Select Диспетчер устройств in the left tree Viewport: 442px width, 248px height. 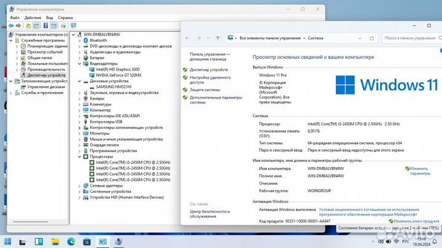point(46,76)
